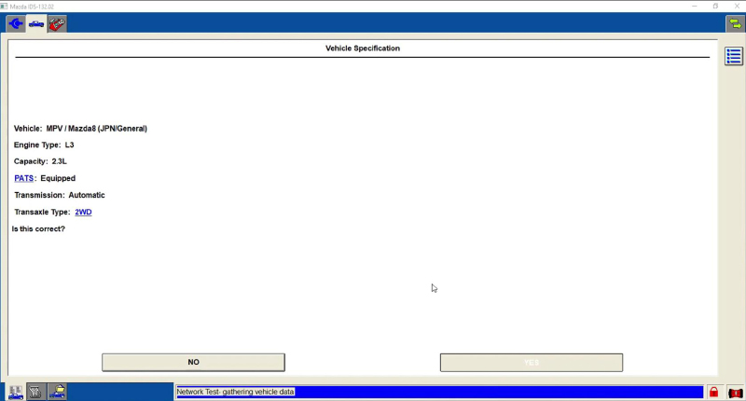This screenshot has height=401, width=746.
Task: Select the red toolbox tab
Action: tap(57, 23)
